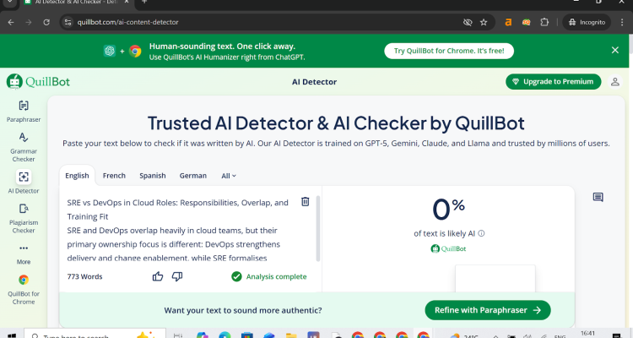The image size is (633, 338).
Task: Click the small QuillBot logo under the score
Action: (448, 248)
